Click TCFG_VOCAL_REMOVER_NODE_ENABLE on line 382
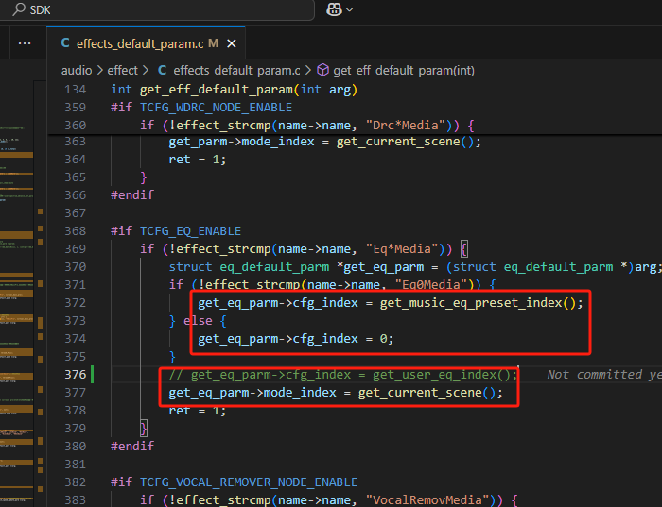The height and width of the screenshot is (507, 662). 249,482
